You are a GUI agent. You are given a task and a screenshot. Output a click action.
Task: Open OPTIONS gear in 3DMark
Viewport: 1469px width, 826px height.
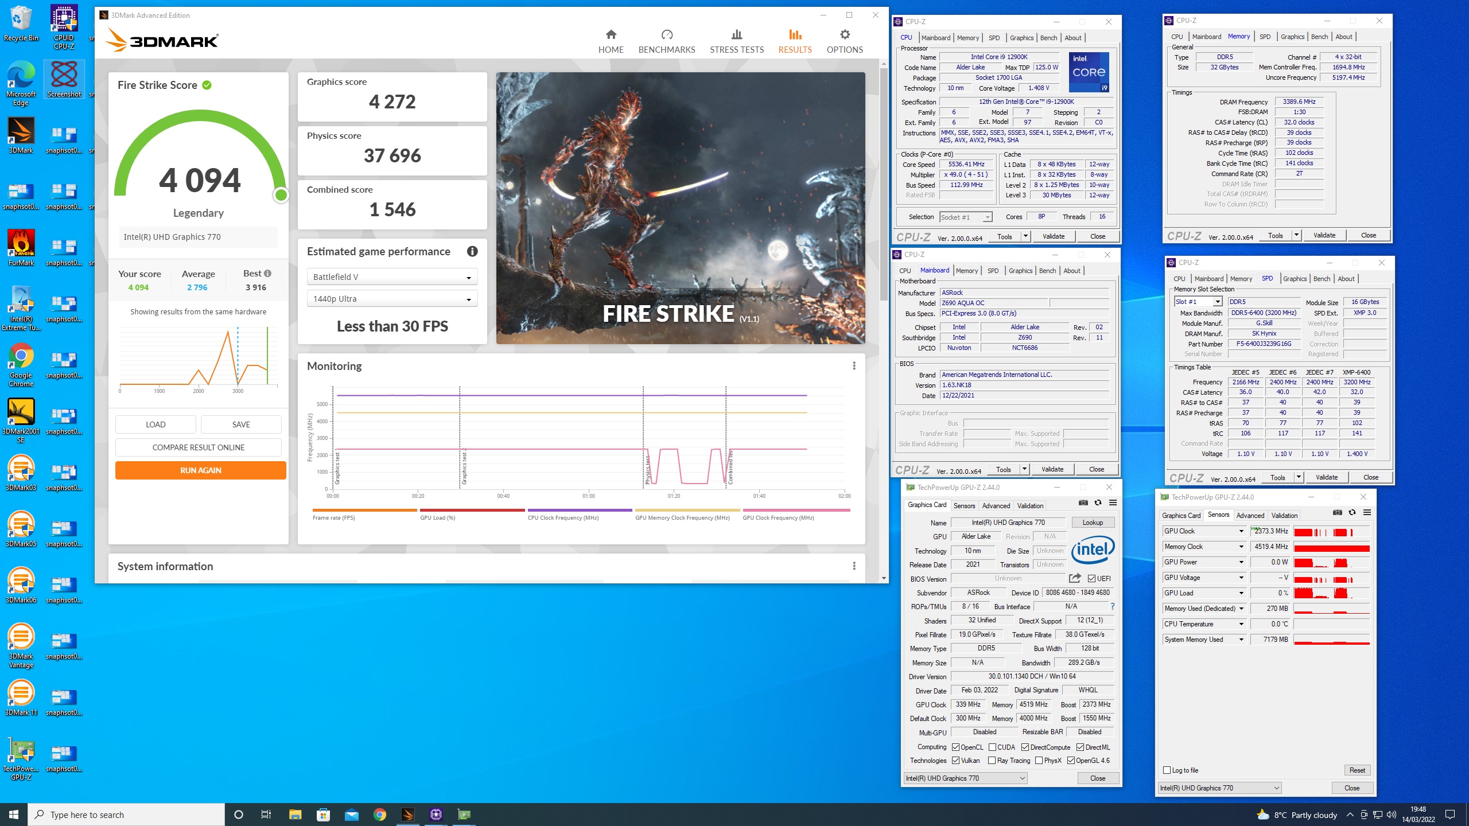coord(845,42)
